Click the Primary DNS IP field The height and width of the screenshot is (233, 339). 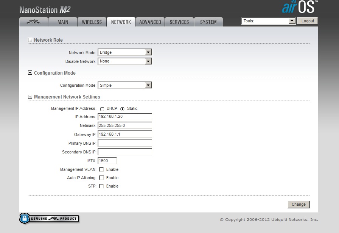pos(125,143)
